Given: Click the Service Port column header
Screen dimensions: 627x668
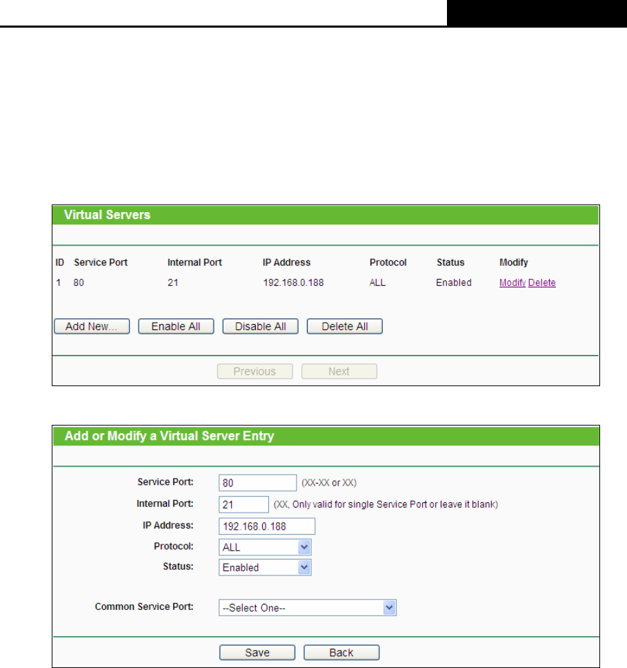Looking at the screenshot, I should point(101,263).
